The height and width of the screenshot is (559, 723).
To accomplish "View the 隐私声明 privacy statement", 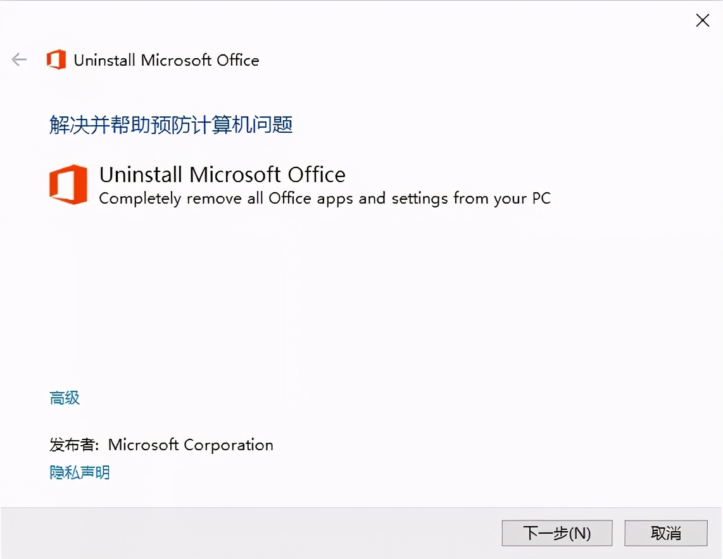I will pos(79,472).
